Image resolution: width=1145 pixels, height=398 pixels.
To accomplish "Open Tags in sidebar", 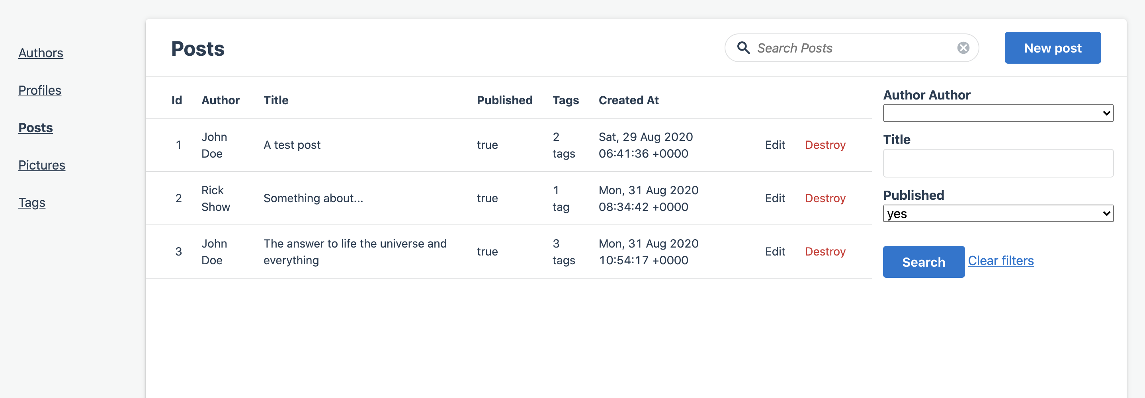I will click(x=31, y=203).
